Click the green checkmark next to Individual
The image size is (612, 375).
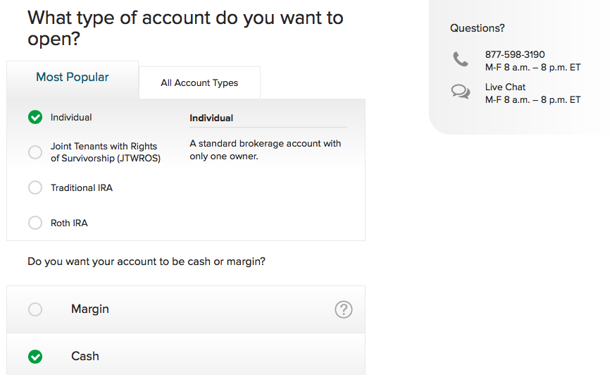click(x=35, y=118)
